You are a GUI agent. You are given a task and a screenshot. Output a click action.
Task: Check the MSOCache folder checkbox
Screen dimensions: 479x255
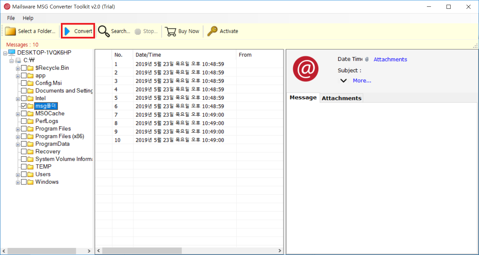(24, 113)
